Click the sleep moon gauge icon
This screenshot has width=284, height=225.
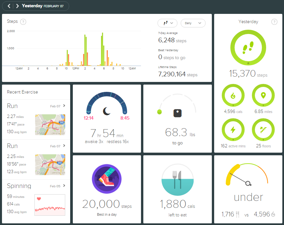(107, 111)
